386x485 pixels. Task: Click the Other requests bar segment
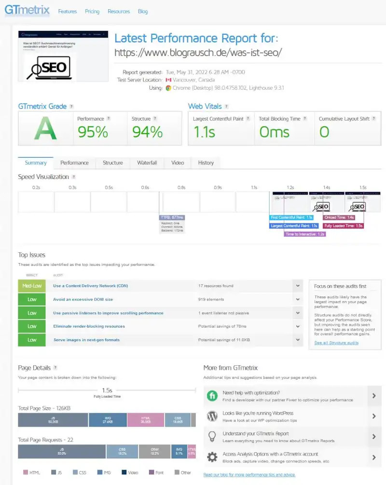tap(155, 452)
